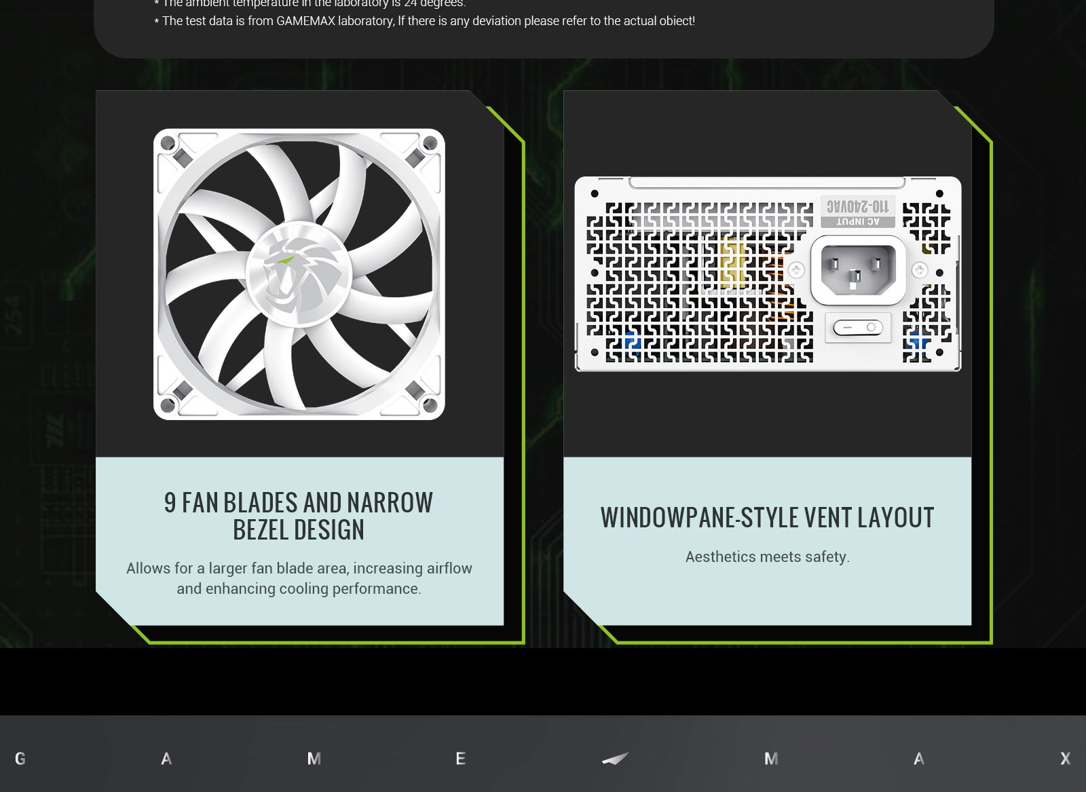Click the screw right of the AC inlet

(920, 270)
